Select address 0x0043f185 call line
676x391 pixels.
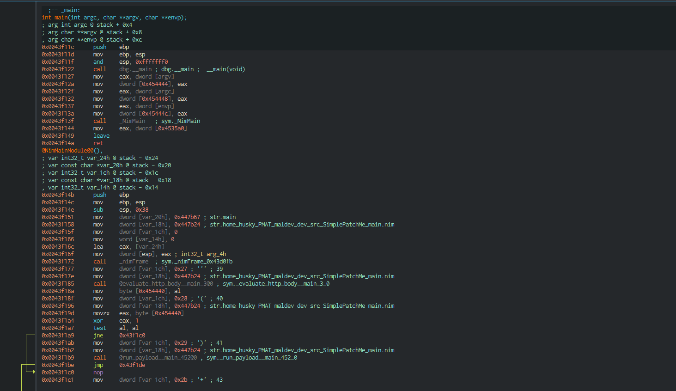(185, 284)
